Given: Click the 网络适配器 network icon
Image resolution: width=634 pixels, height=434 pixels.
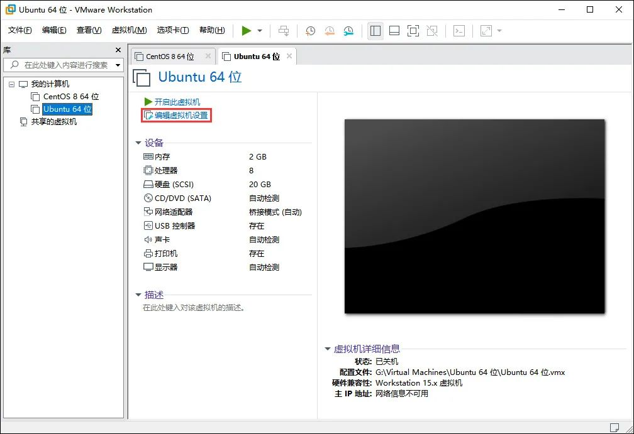Looking at the screenshot, I should 148,212.
